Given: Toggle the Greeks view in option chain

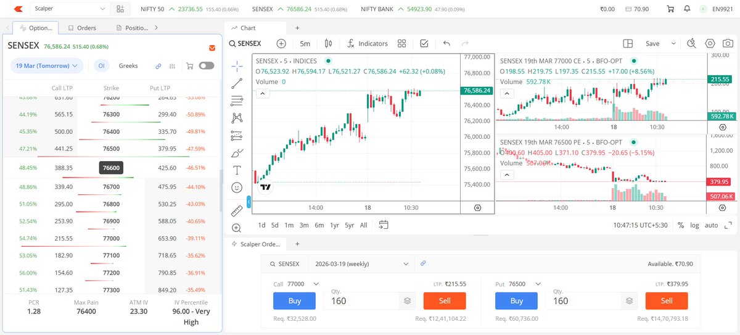Looking at the screenshot, I should pyautogui.click(x=128, y=65).
